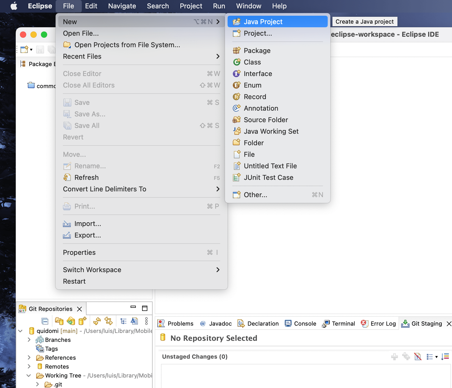This screenshot has height=388, width=452.
Task: Expand the .git folder node
Action: [x=37, y=384]
